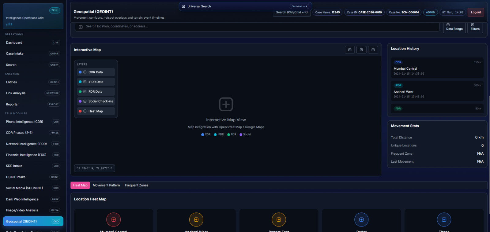Toggle the Heat Map layer in Layers panel
This screenshot has height=232, width=490.
pos(96,111)
